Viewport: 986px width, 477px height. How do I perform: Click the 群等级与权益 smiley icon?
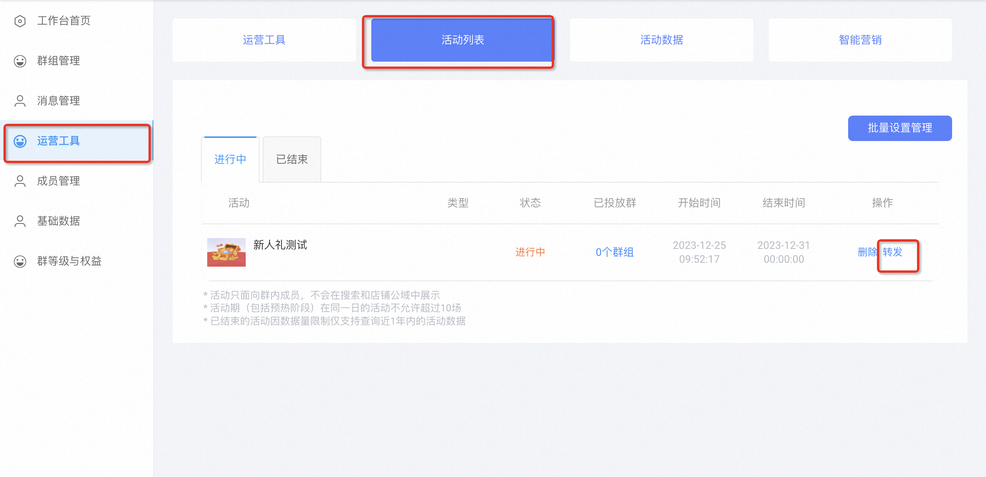[20, 261]
